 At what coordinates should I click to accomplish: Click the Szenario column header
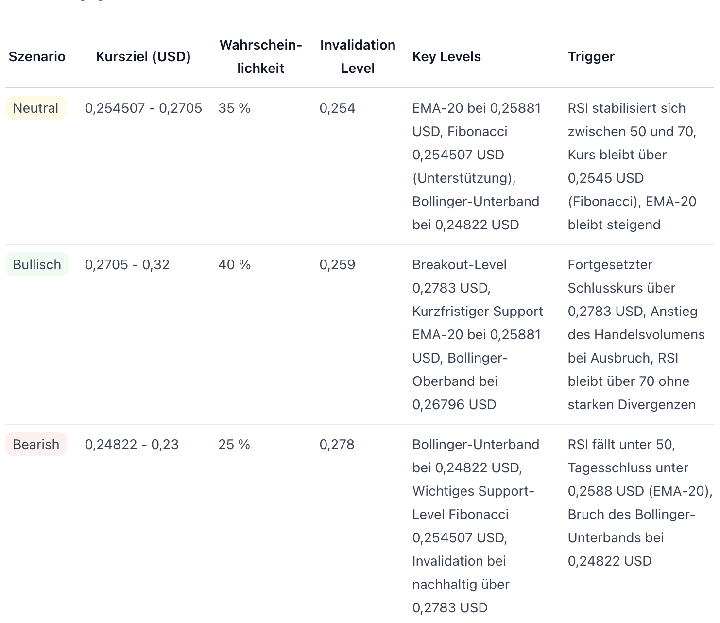(x=37, y=57)
